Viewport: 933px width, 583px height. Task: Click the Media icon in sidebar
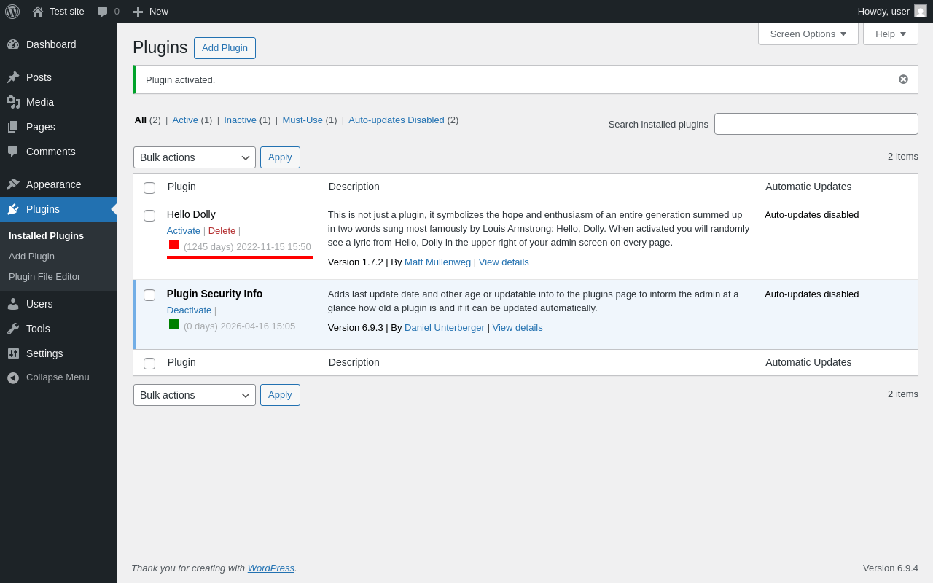[x=13, y=102]
